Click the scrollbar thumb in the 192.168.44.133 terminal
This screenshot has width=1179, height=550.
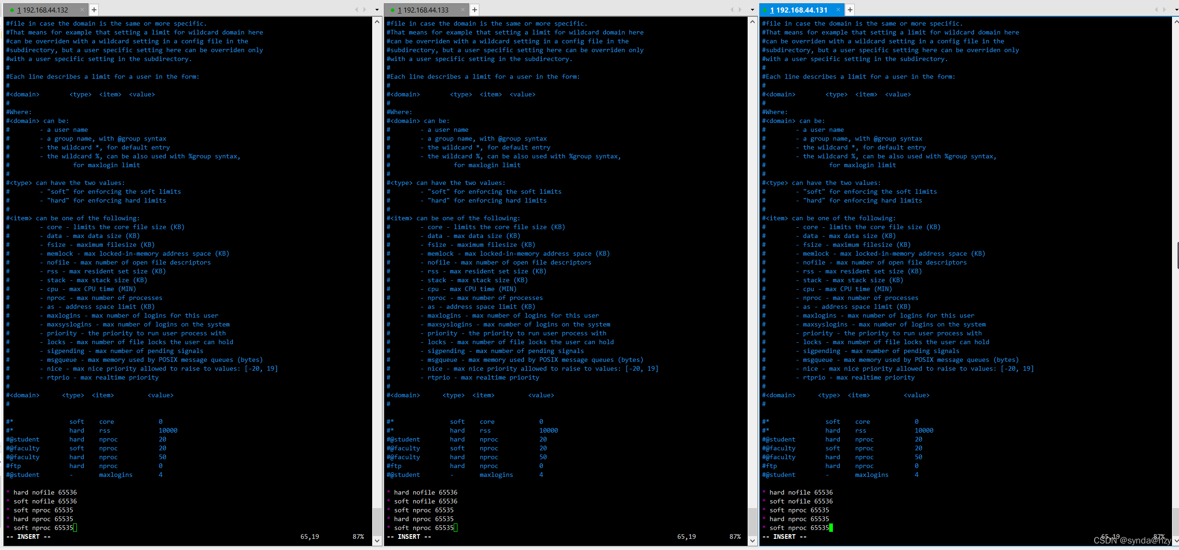pyautogui.click(x=753, y=522)
